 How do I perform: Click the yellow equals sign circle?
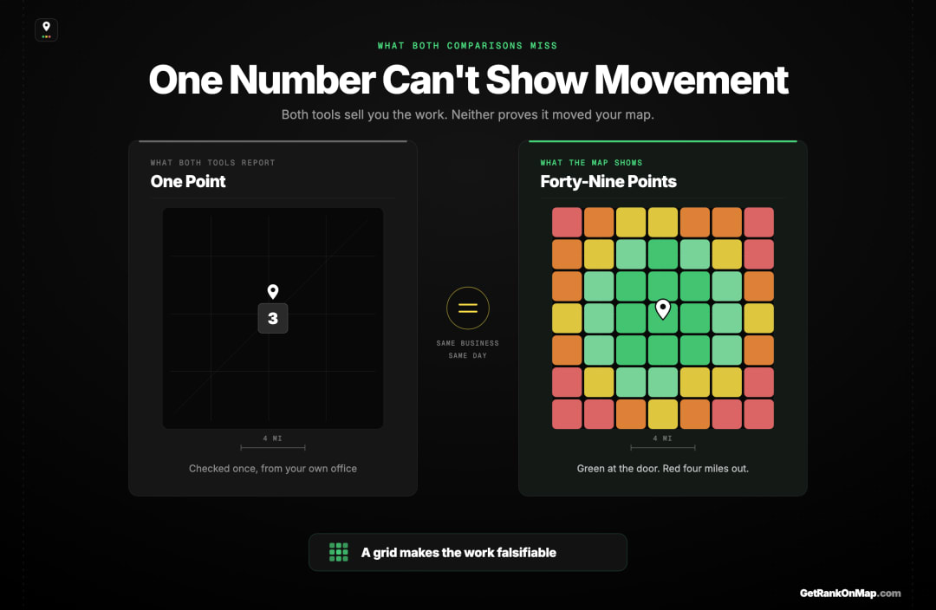467,308
